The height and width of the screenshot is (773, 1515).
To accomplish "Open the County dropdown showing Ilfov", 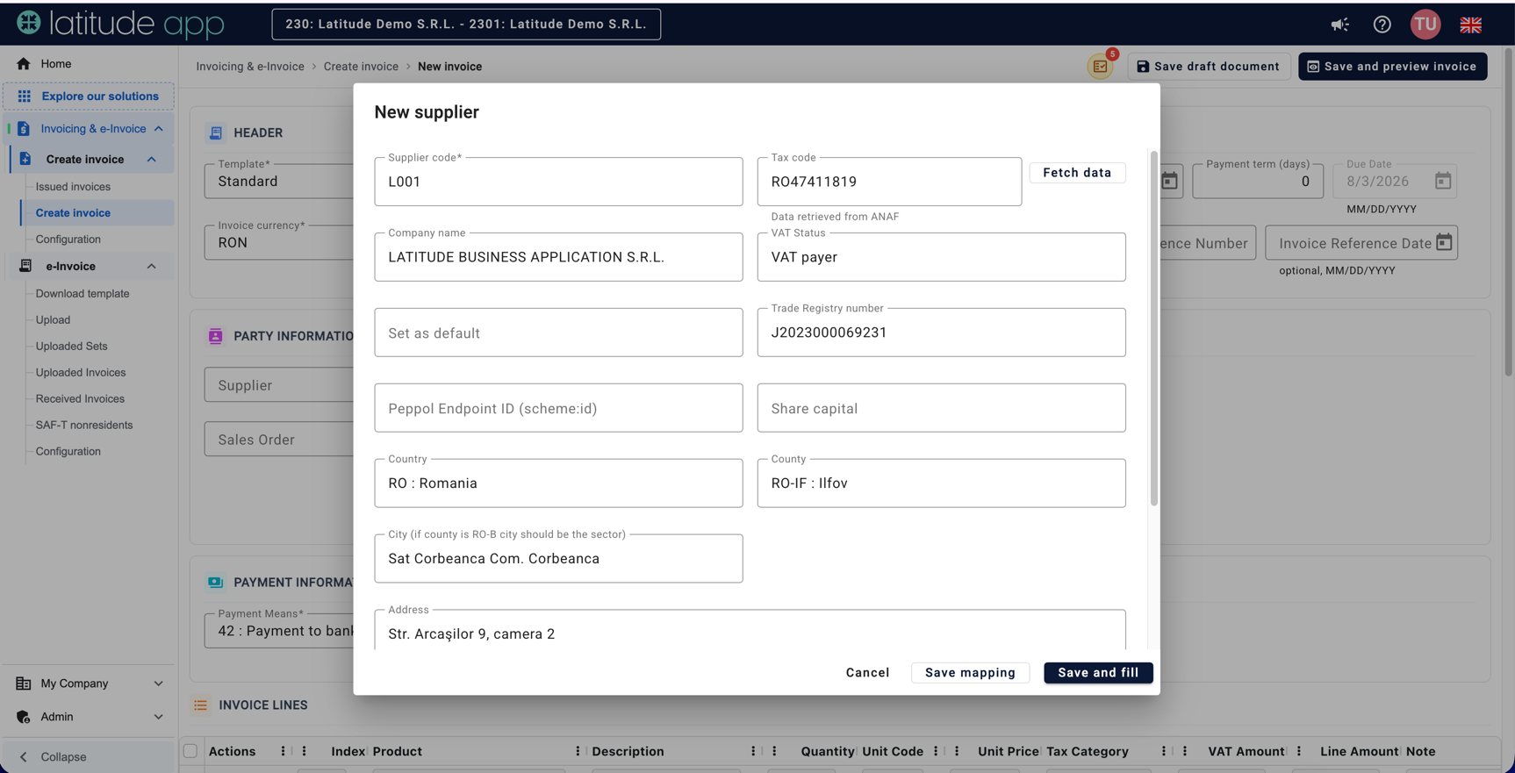I will (x=941, y=483).
